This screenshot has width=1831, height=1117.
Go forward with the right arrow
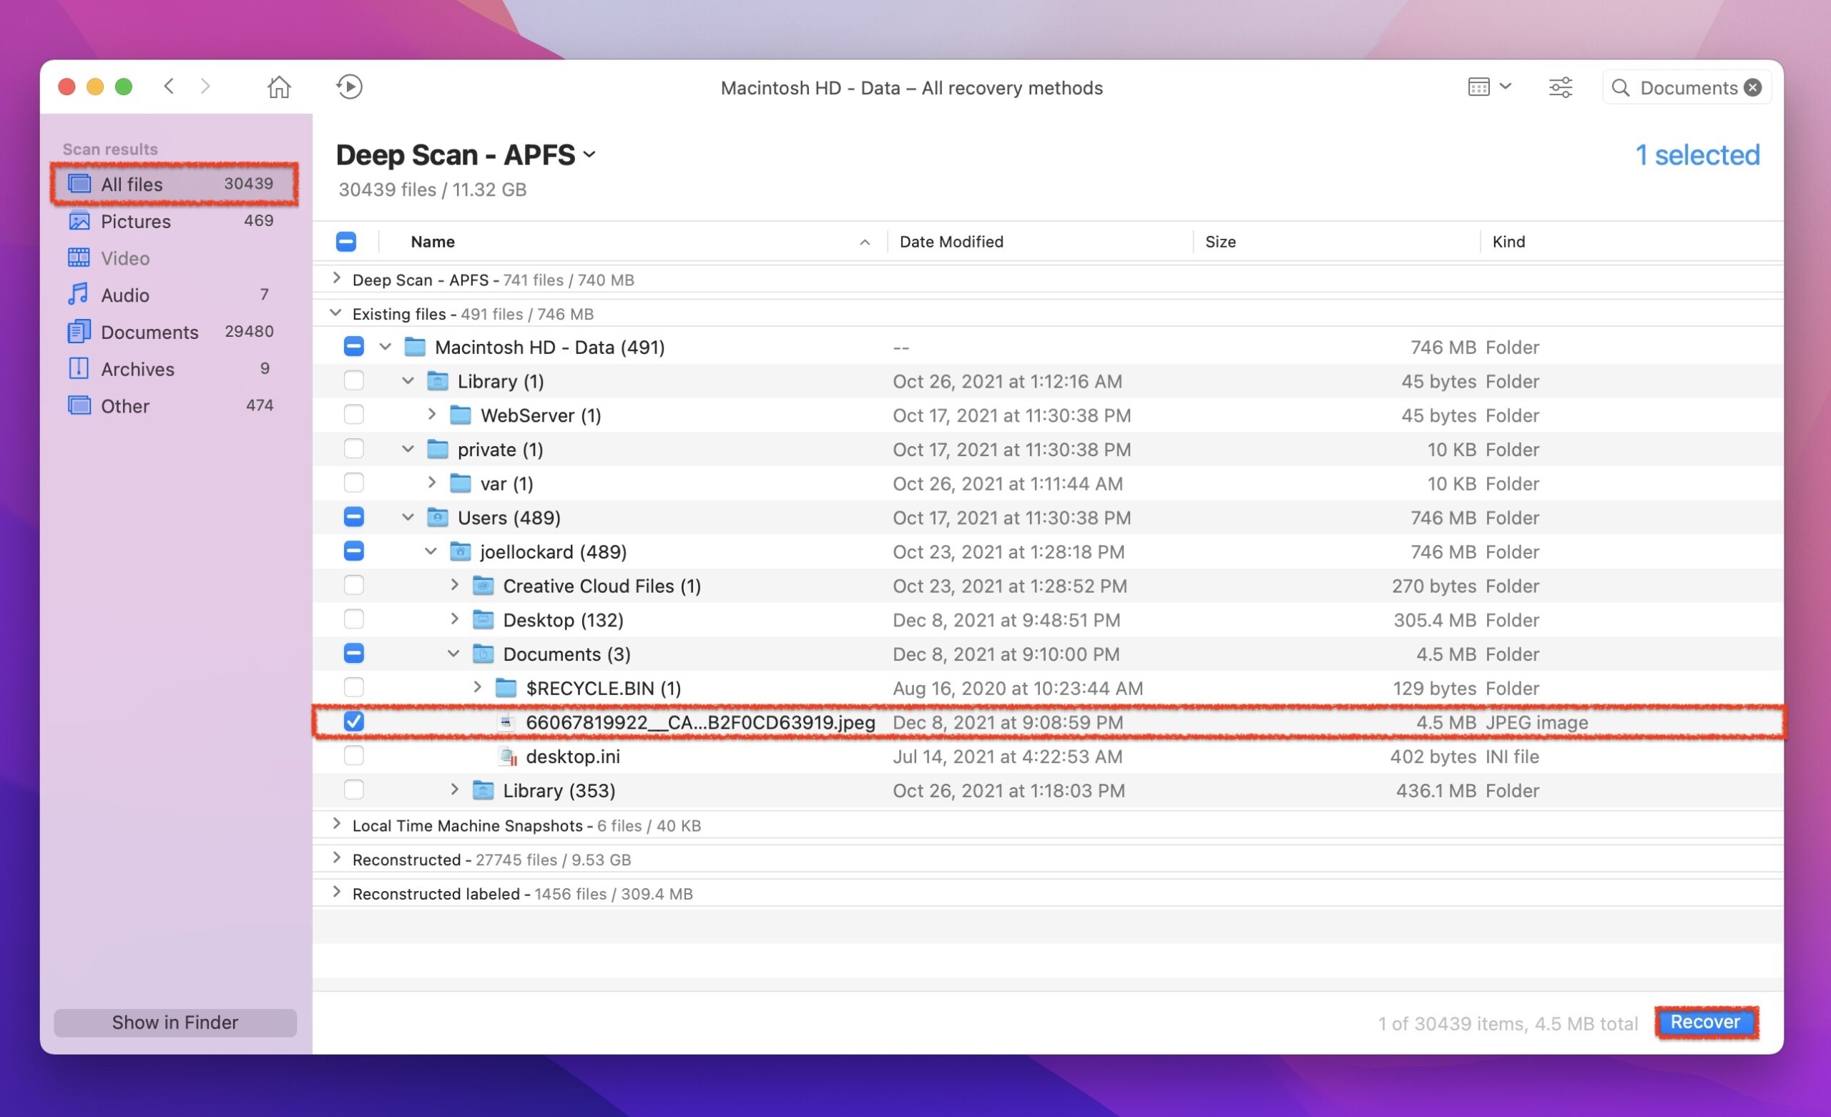pyautogui.click(x=205, y=87)
